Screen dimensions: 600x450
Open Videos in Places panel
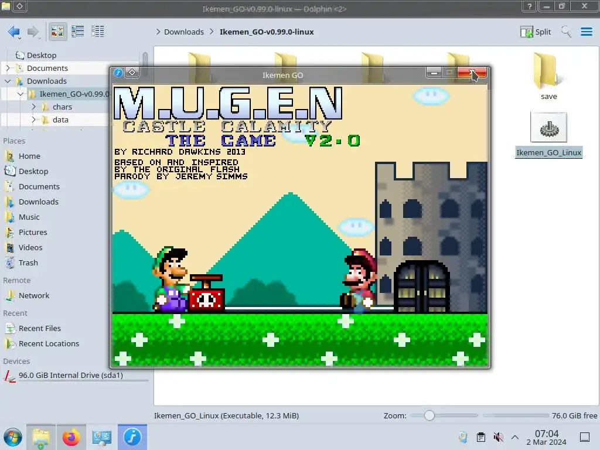pos(30,248)
